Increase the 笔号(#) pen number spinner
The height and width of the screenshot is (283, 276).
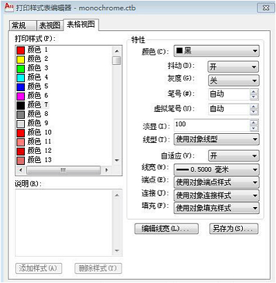tap(254, 92)
